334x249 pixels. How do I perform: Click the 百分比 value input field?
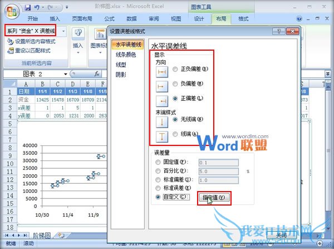pyautogui.click(x=218, y=172)
